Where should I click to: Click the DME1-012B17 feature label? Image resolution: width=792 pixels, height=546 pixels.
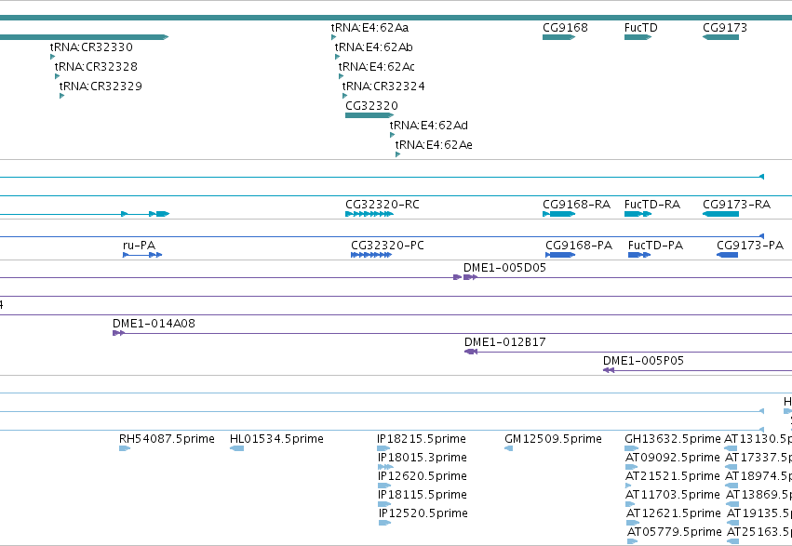click(x=505, y=342)
